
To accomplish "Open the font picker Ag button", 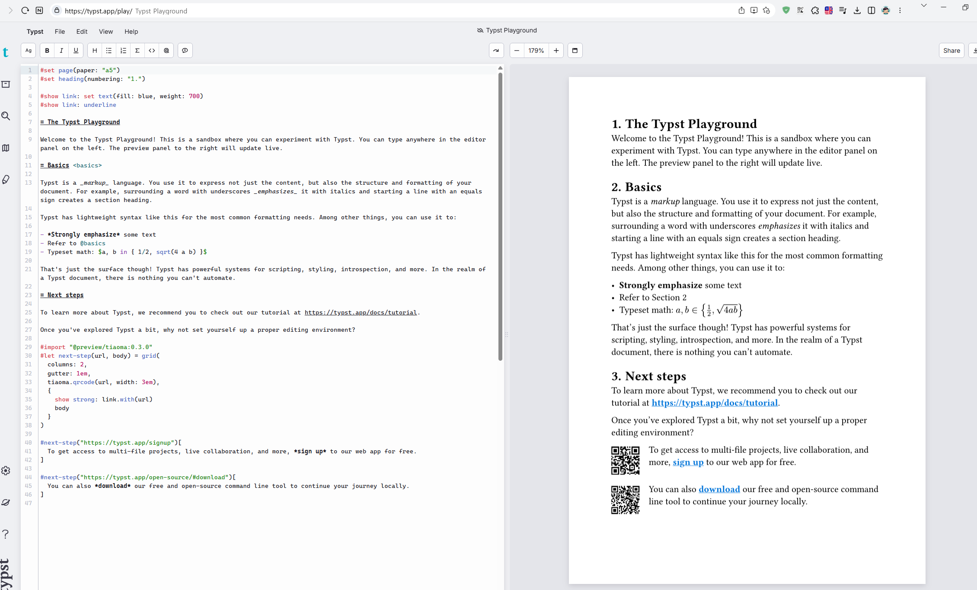I will pyautogui.click(x=29, y=51).
